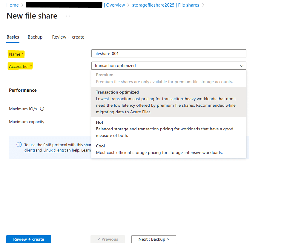Open the ellipsis menu next to New file share
This screenshot has height=252, width=284.
point(68,16)
